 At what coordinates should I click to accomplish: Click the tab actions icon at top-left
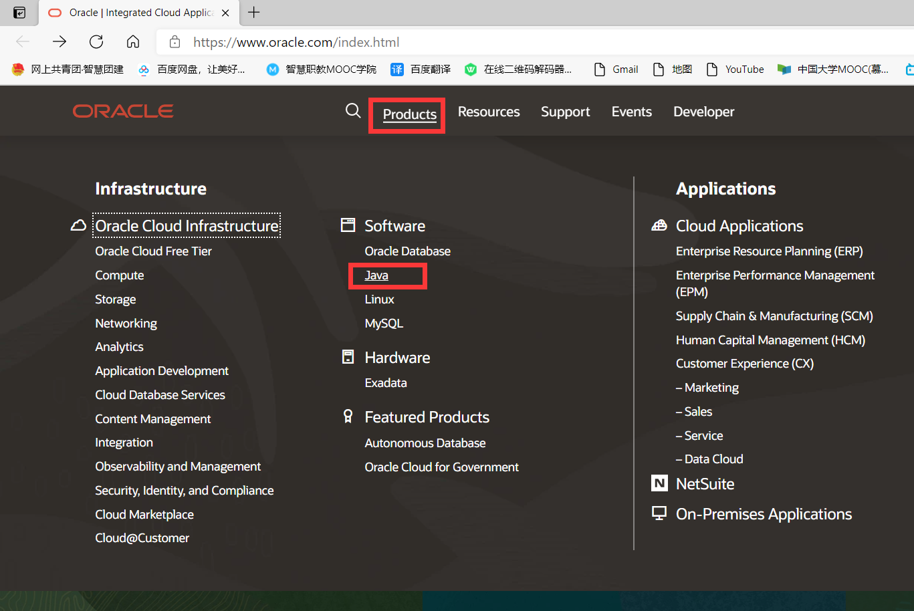tap(19, 13)
